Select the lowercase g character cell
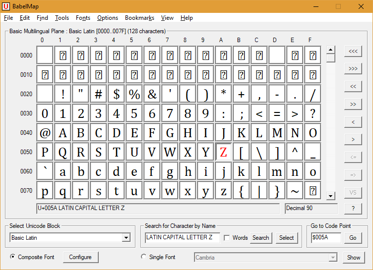This screenshot has width=373, height=270. [x=170, y=171]
